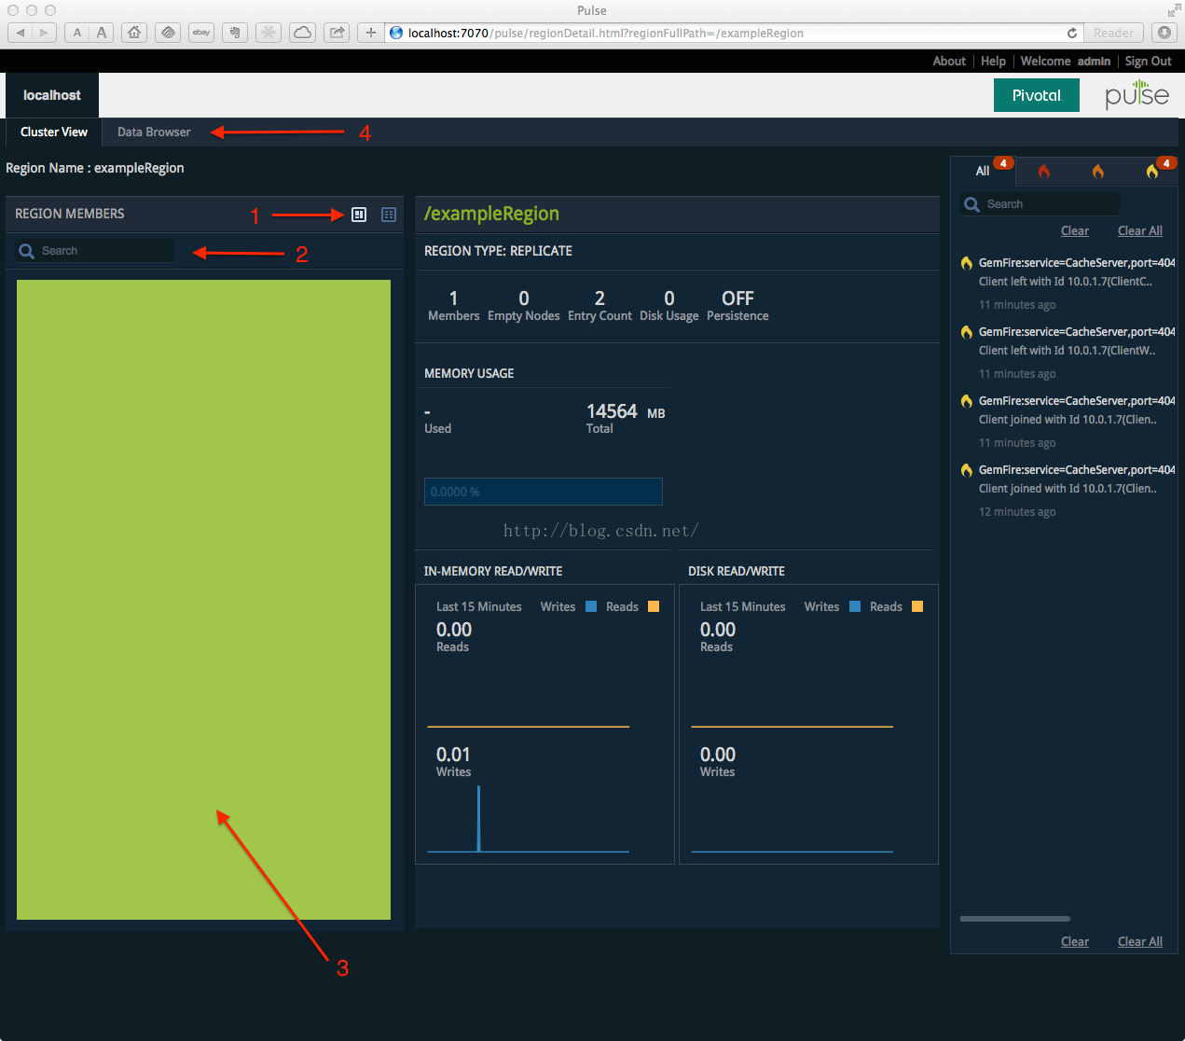Image resolution: width=1185 pixels, height=1041 pixels.
Task: Open the 12 minutes ago Client joined alert
Action: click(x=1068, y=490)
